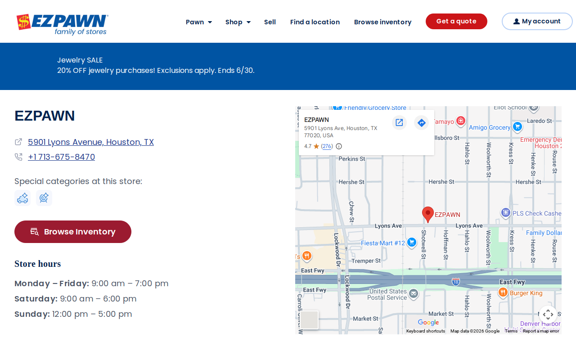The image size is (576, 360).
Task: Click the second special category icon
Action: pyautogui.click(x=44, y=198)
